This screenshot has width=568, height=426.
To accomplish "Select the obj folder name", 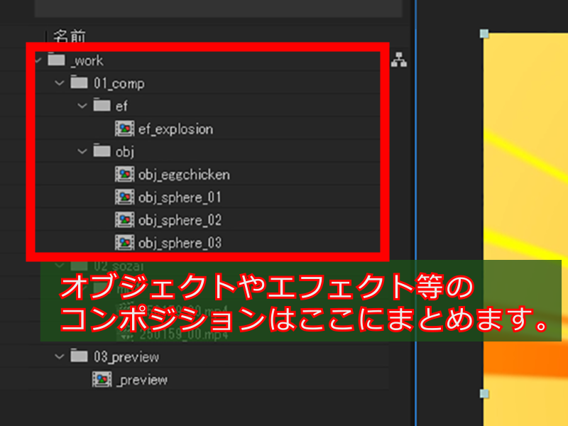I will tap(125, 152).
